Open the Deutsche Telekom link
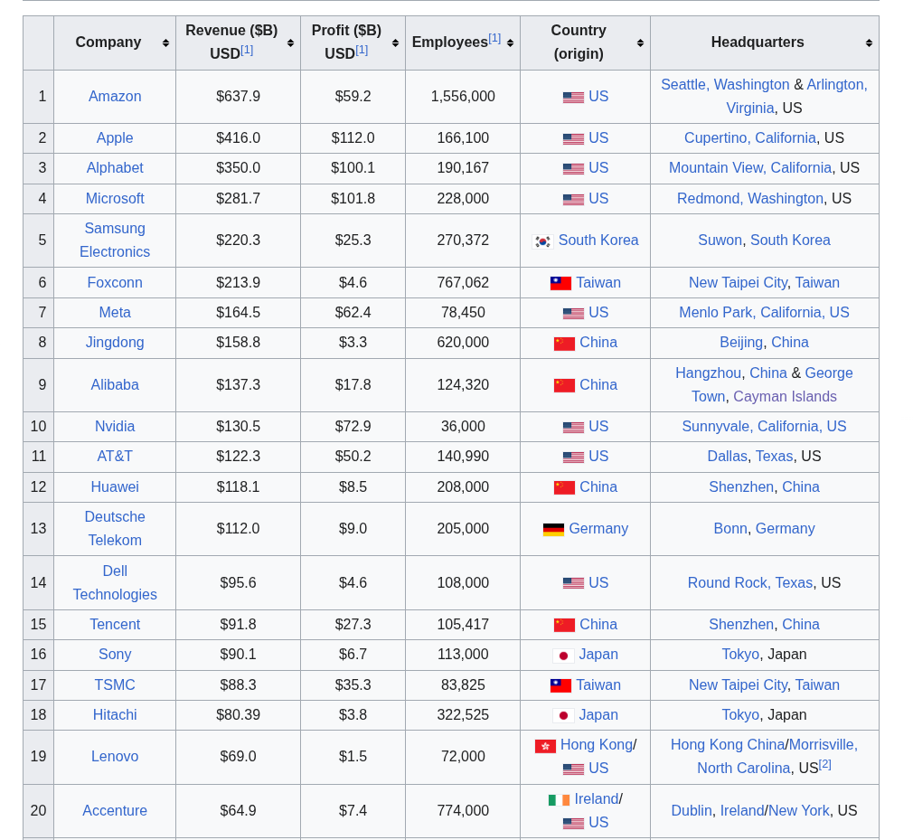This screenshot has height=840, width=913. tap(115, 528)
